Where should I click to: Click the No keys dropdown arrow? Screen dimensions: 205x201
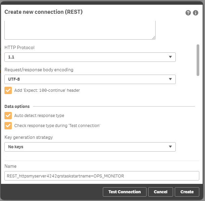click(x=170, y=147)
